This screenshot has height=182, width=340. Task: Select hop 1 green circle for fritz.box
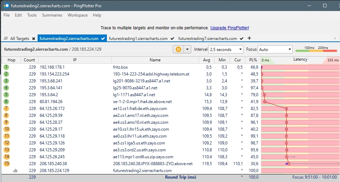click(x=7, y=67)
